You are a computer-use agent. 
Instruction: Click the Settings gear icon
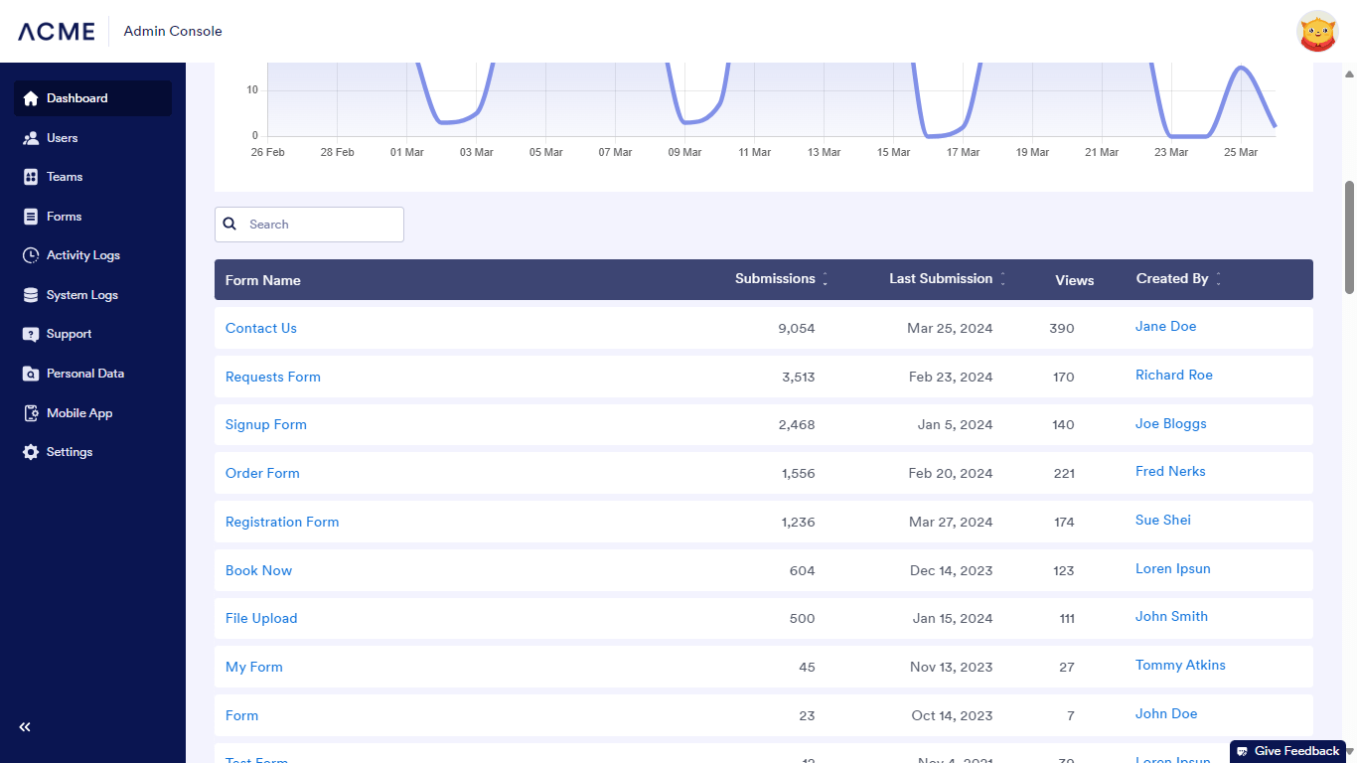pyautogui.click(x=31, y=452)
